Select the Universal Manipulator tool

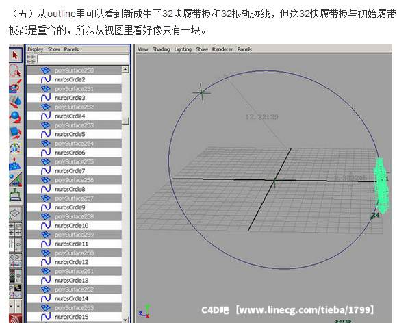tap(15, 148)
